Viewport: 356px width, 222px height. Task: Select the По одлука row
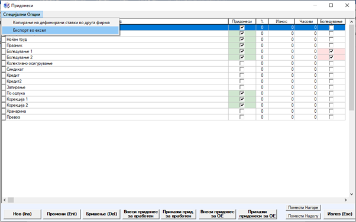173,93
